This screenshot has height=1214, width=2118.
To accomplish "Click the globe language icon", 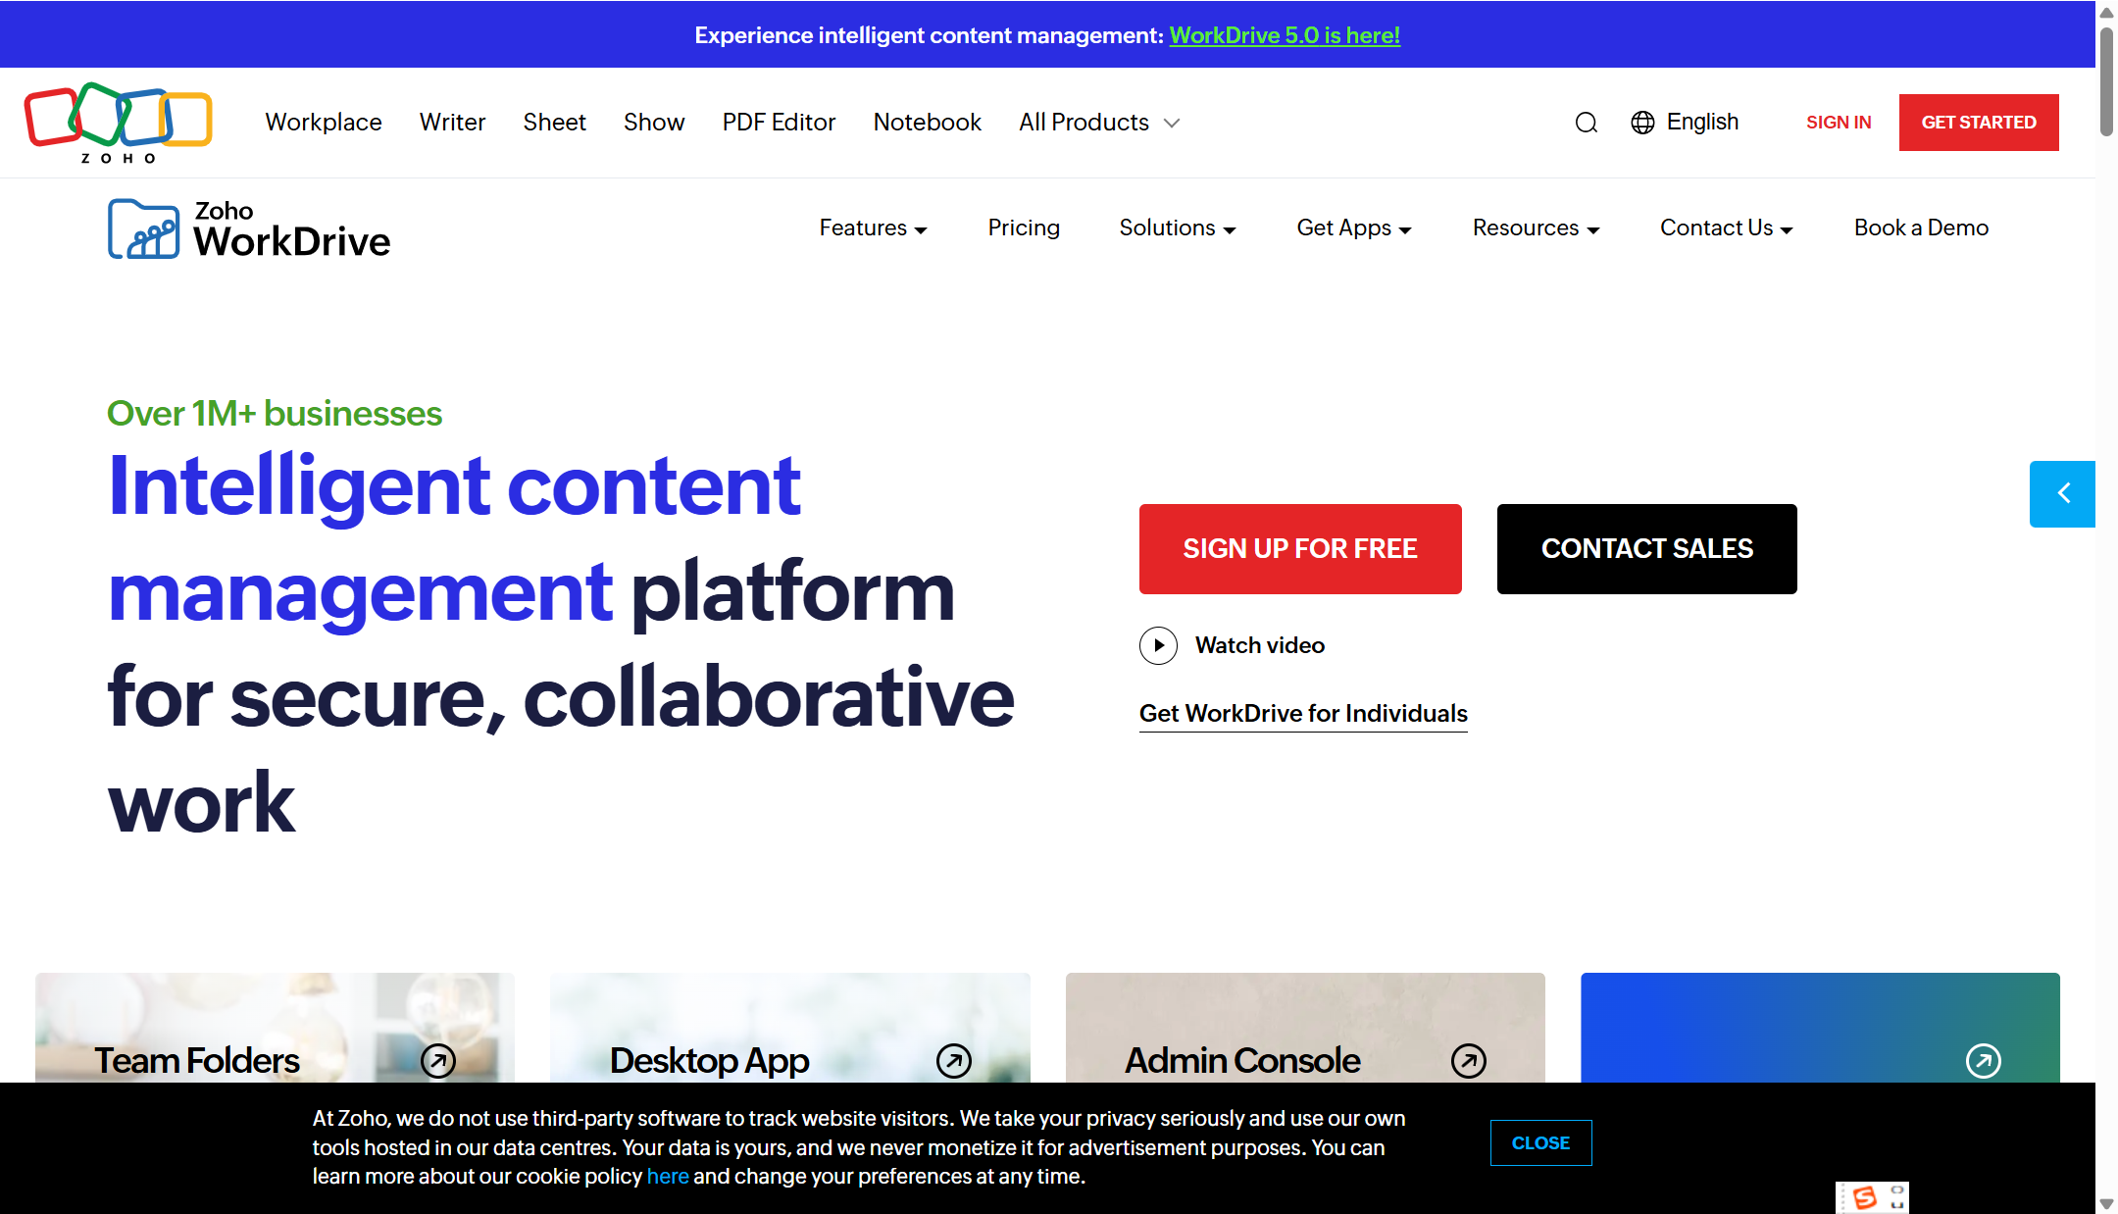I will (1642, 123).
